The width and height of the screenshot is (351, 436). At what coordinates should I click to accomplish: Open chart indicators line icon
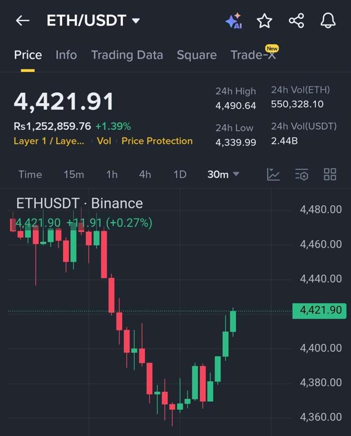pyautogui.click(x=273, y=175)
